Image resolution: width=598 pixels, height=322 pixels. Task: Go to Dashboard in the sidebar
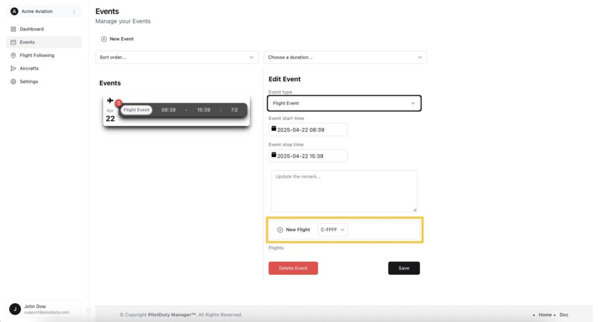coord(32,29)
